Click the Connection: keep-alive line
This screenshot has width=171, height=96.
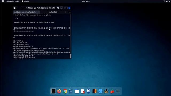coord(21,45)
